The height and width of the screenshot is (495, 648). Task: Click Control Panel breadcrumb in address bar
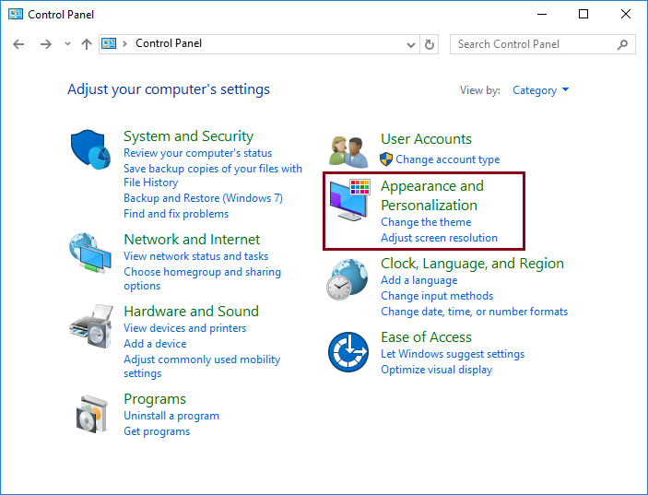point(169,43)
